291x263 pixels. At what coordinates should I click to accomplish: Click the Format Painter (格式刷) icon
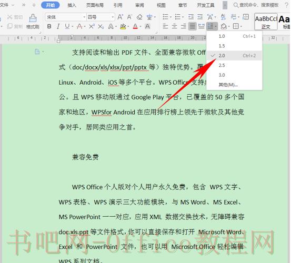pyautogui.click(x=33, y=18)
